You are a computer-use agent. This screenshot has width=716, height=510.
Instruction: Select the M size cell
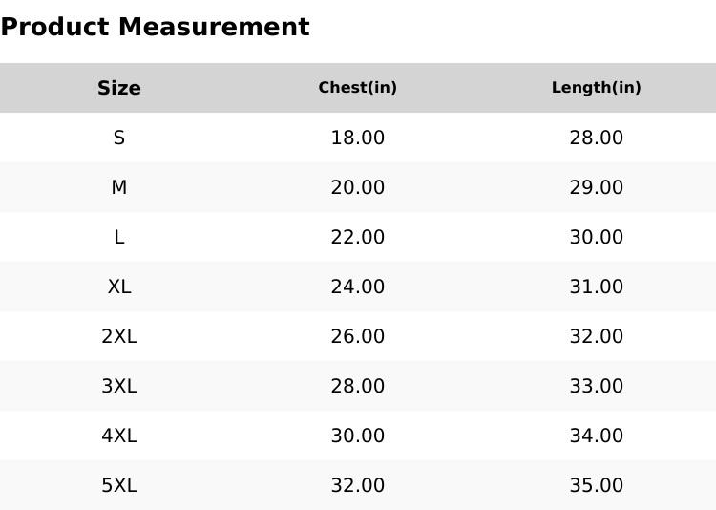[x=119, y=187]
